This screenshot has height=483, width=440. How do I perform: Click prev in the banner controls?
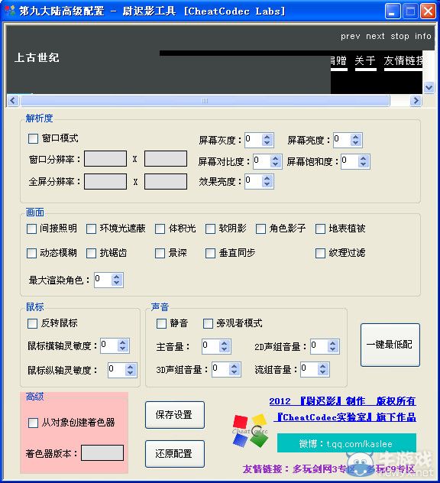[351, 37]
